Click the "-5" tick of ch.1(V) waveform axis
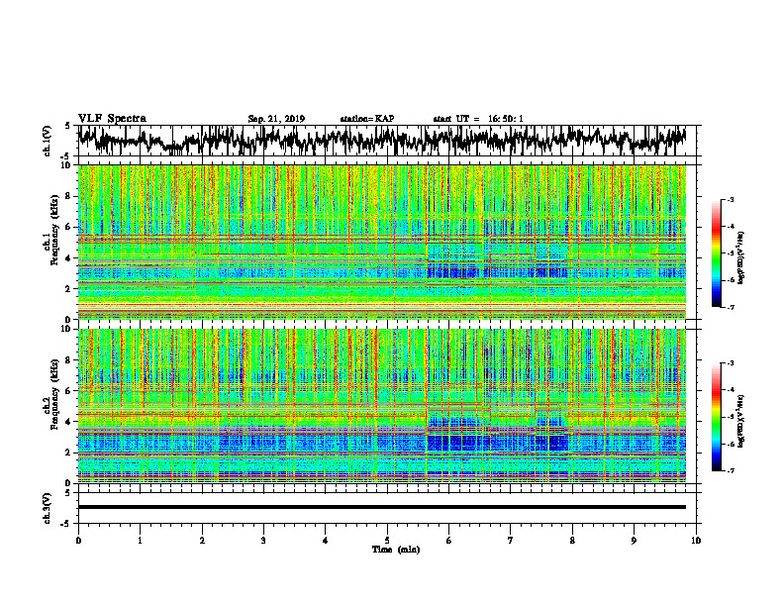This screenshot has height=606, width=784. click(67, 156)
